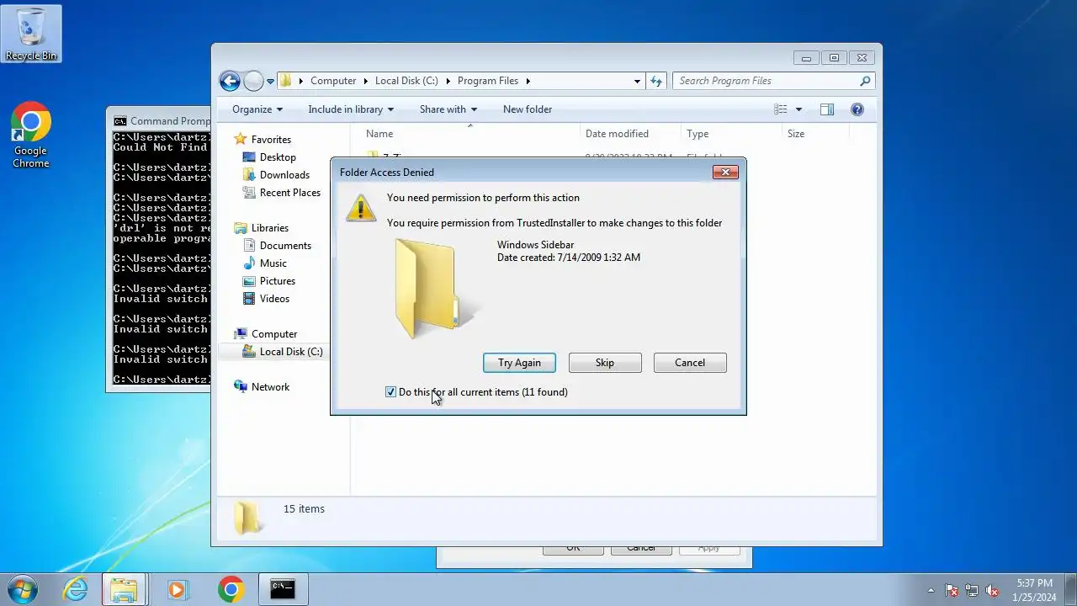Click the Command Prompt title bar icon

pos(120,121)
